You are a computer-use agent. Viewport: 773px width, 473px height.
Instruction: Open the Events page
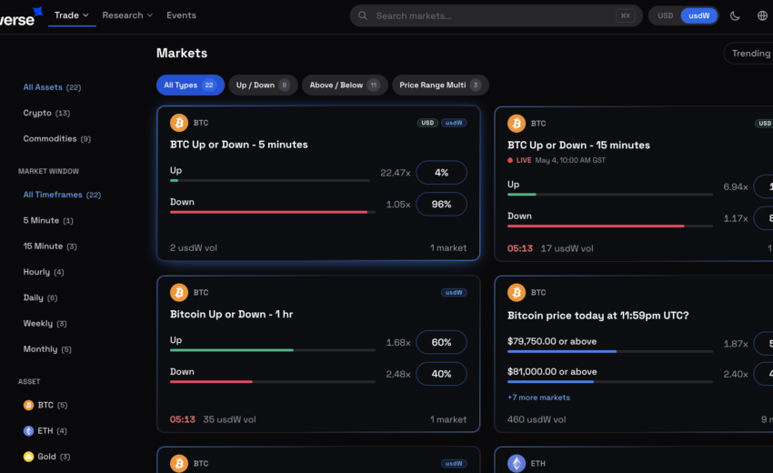pyautogui.click(x=181, y=15)
